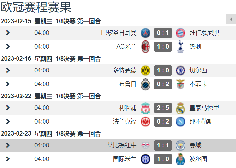Click the Inter Milan club logo
The width and height of the screenshot is (236, 168).
coord(145,159)
